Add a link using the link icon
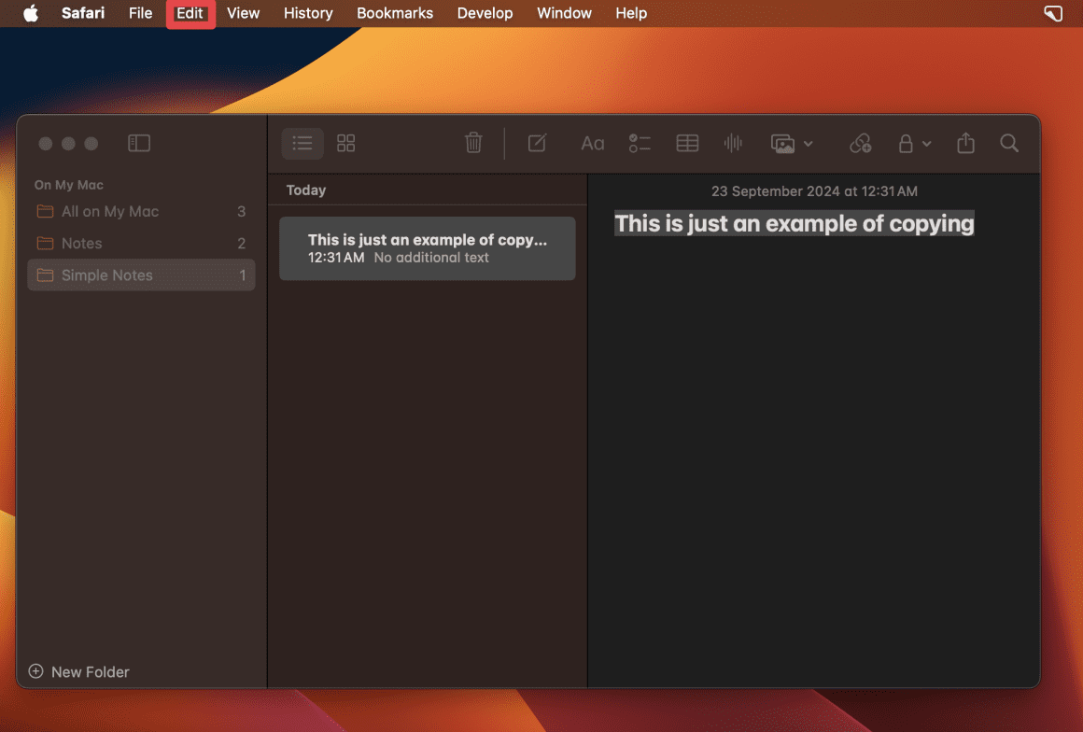This screenshot has height=732, width=1083. coord(860,143)
